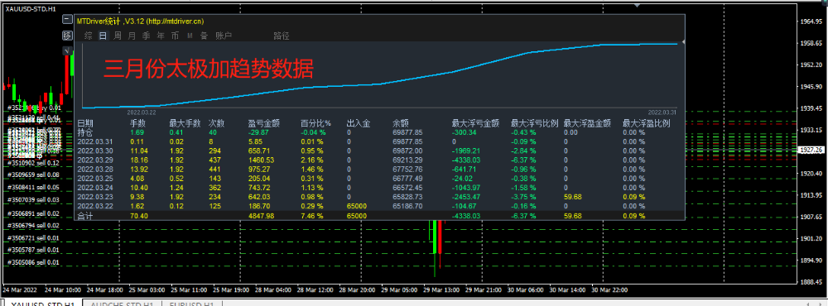Click the 盈亏金额 column header
The height and width of the screenshot is (306, 828).
(x=263, y=123)
